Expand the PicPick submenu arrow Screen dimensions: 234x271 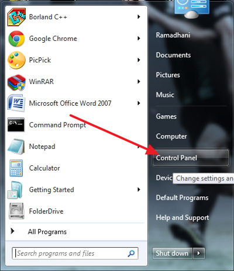pos(139,60)
